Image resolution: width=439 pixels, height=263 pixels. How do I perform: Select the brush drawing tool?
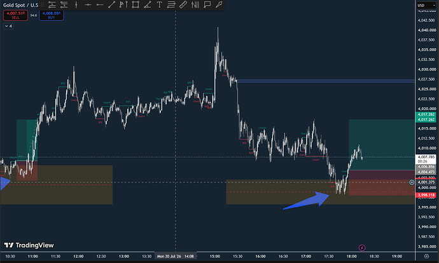pos(219,4)
